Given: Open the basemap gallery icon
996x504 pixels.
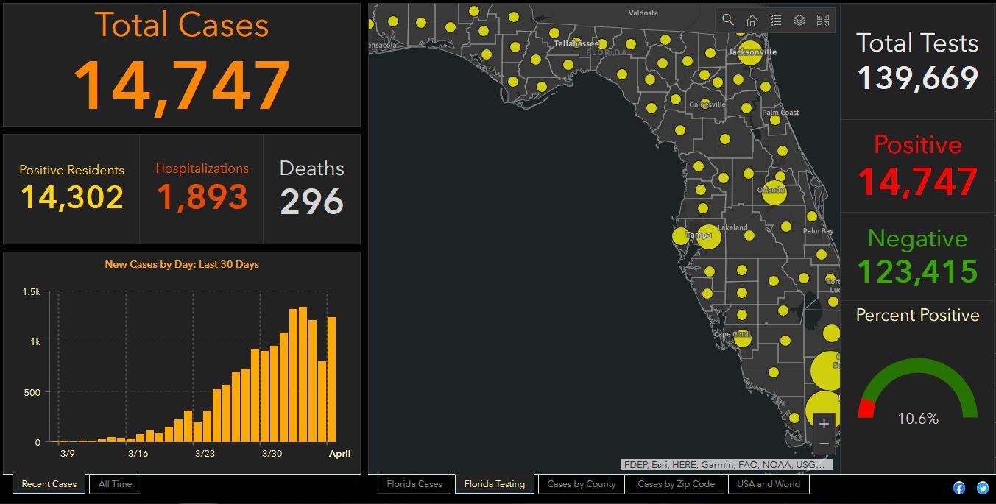Looking at the screenshot, I should 823,21.
